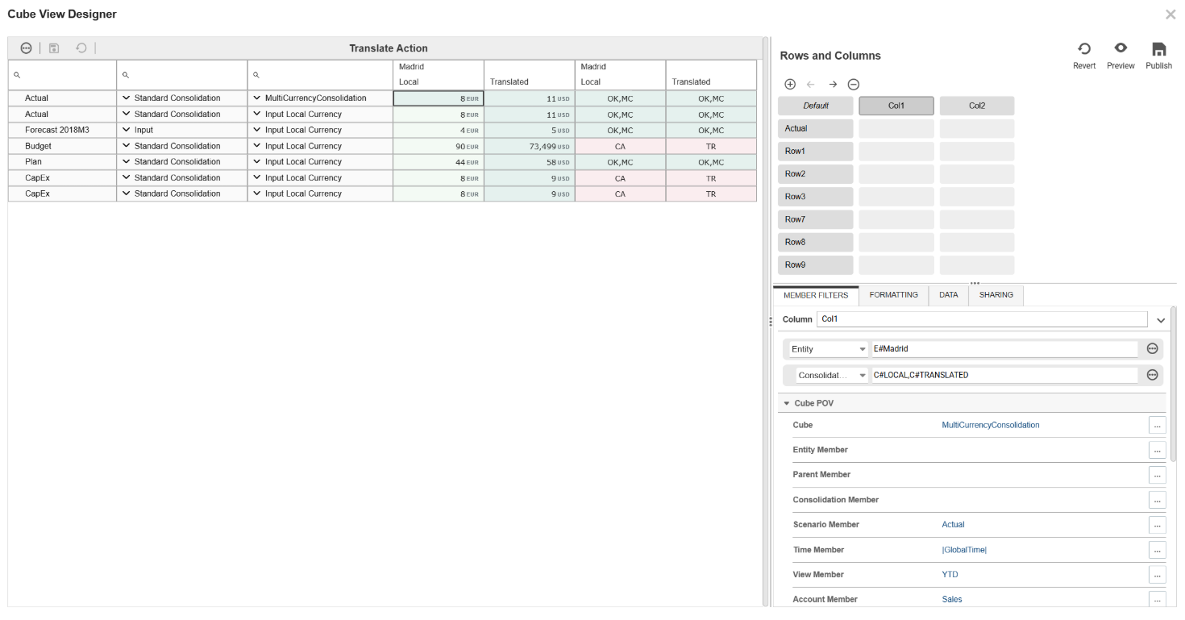Open the Scenario Member picker with ellipsis button

pyautogui.click(x=1158, y=525)
